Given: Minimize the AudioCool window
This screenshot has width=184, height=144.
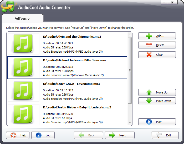Looking at the screenshot, I should [164, 2].
